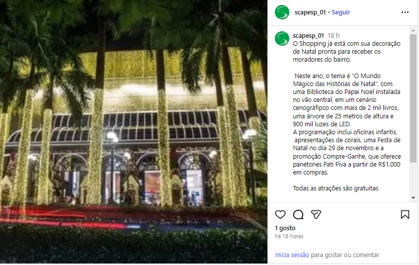Click the scrollbar up arrow in caption

(x=413, y=30)
